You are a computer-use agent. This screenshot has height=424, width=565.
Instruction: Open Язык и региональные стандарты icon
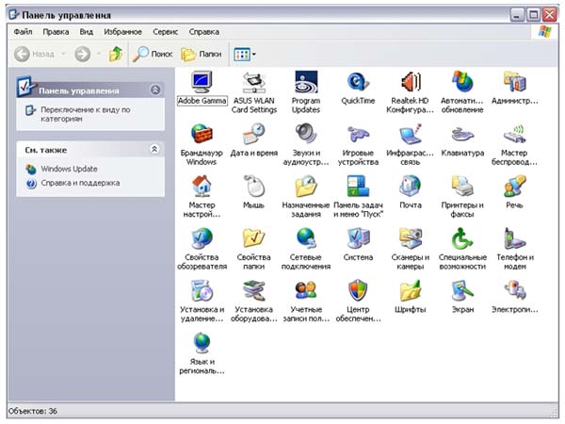(202, 342)
